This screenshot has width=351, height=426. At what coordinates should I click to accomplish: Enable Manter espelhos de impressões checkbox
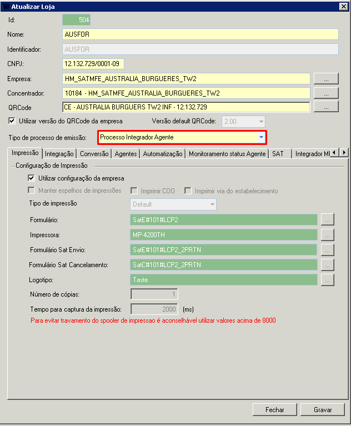pos(32,191)
